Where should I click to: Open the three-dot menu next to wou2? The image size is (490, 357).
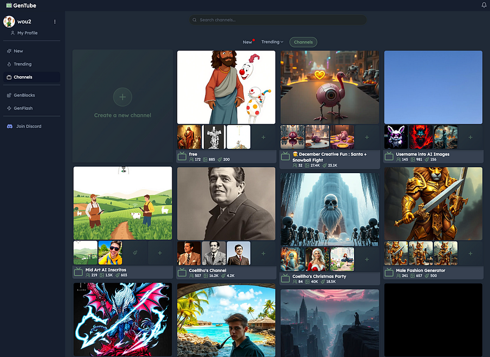pos(54,21)
